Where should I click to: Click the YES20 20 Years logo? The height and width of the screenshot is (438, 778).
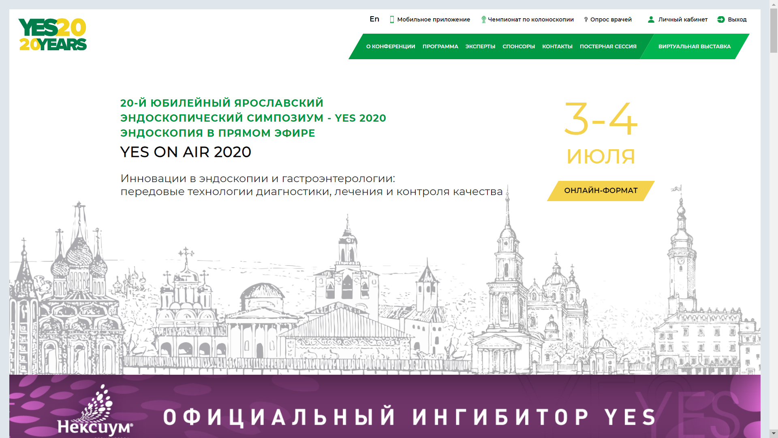click(53, 34)
